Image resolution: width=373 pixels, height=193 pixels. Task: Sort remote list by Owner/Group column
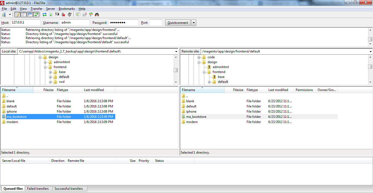[x=327, y=90]
